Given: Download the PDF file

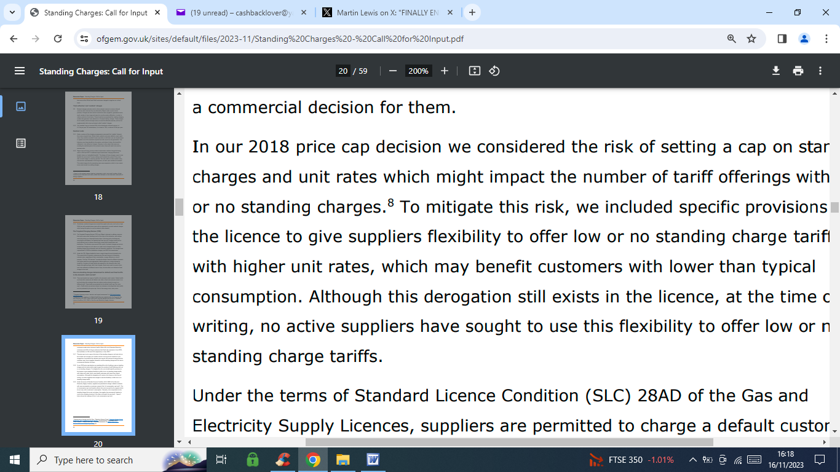Looking at the screenshot, I should pos(776,71).
